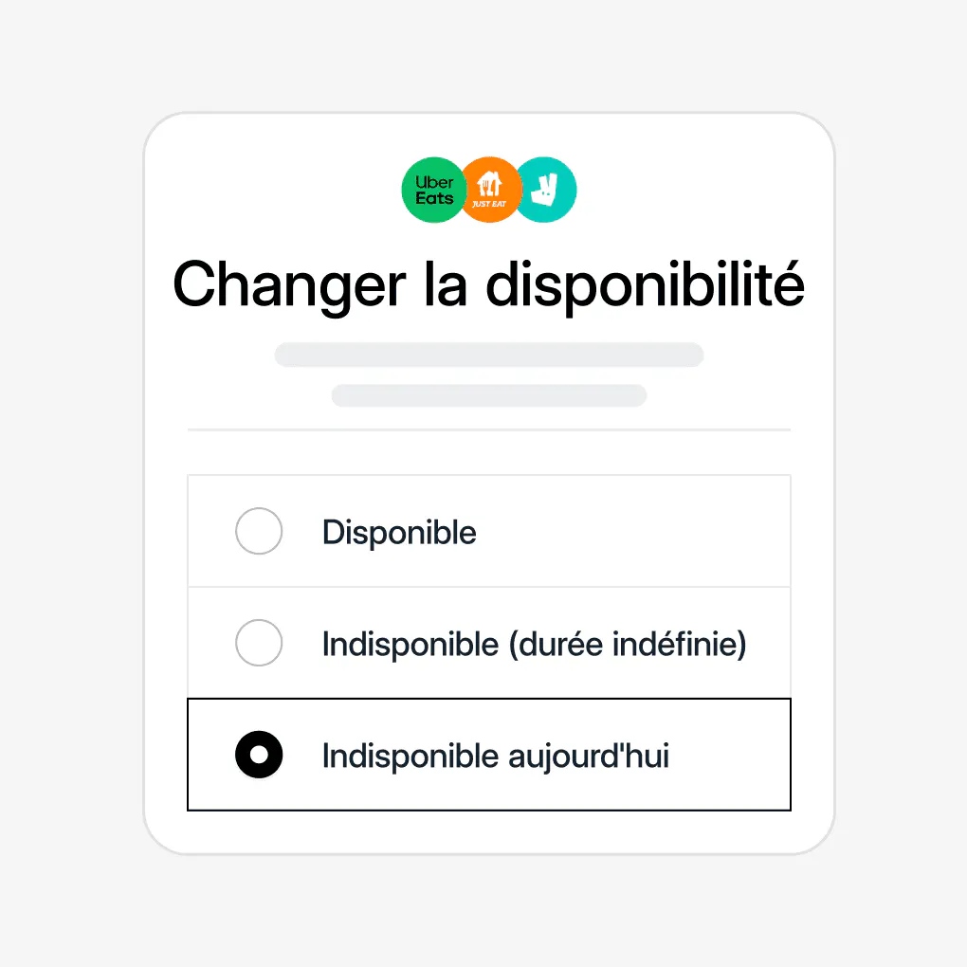The height and width of the screenshot is (967, 967).
Task: Click the orange Just Eat logo
Action: coord(490,190)
